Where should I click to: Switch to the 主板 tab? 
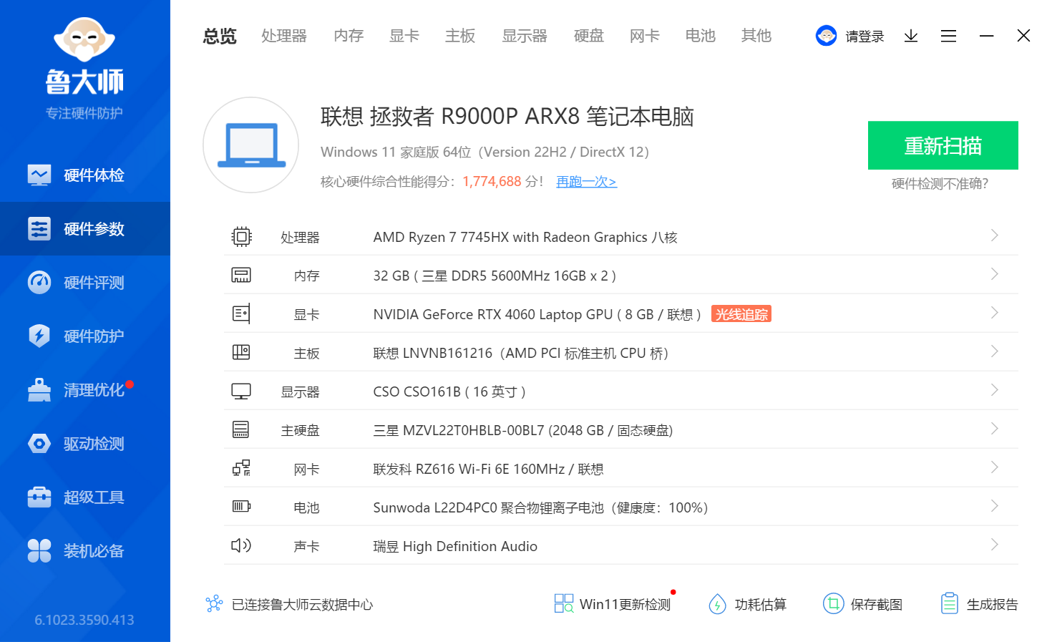[x=460, y=36]
